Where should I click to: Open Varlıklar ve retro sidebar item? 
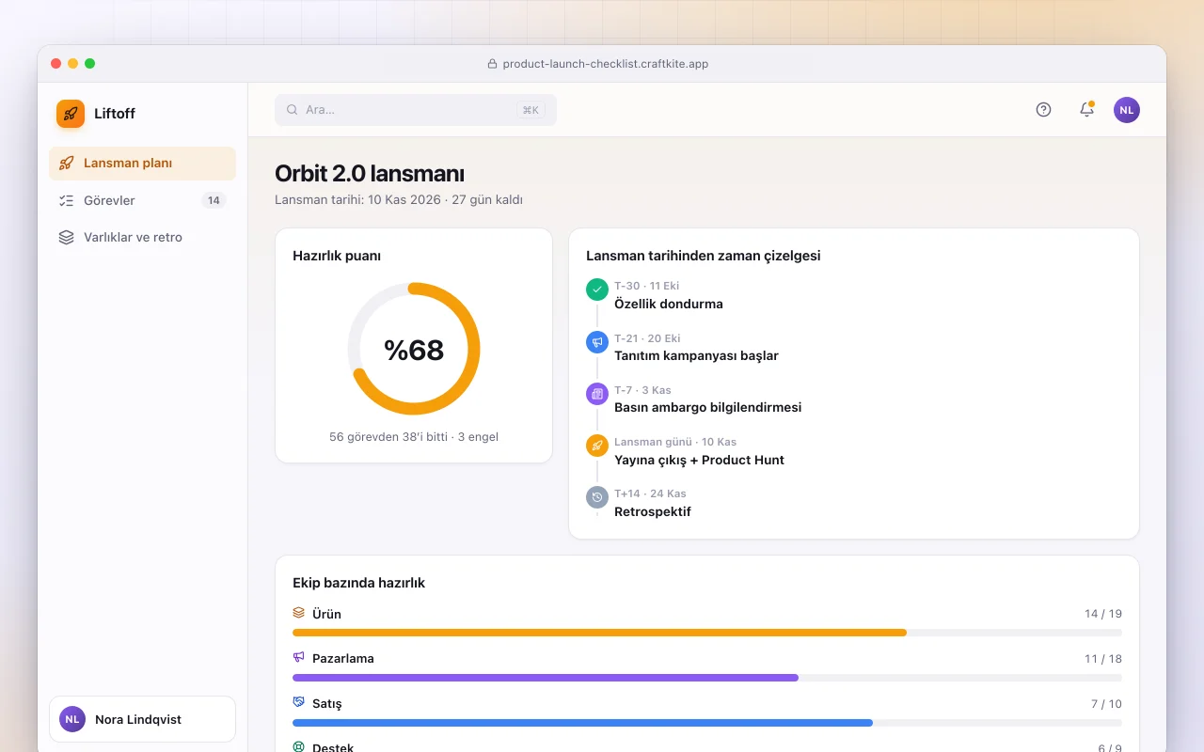click(x=142, y=237)
